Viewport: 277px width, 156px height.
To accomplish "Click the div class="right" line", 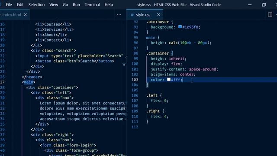I will (52, 135).
